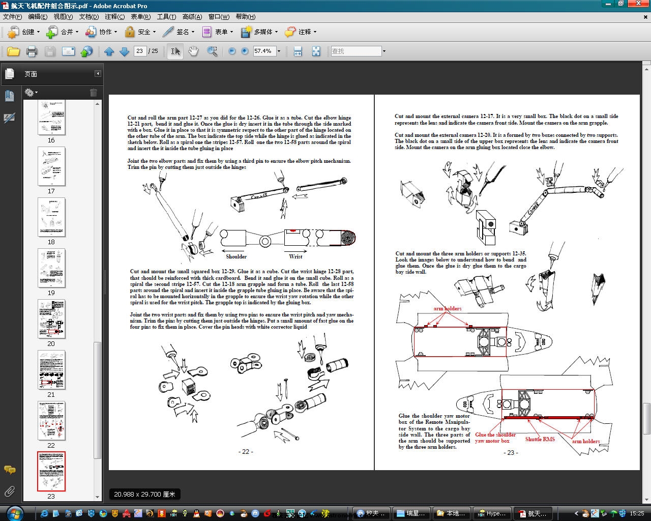Choose the Hand pan tool
The height and width of the screenshot is (521, 651).
pos(193,51)
